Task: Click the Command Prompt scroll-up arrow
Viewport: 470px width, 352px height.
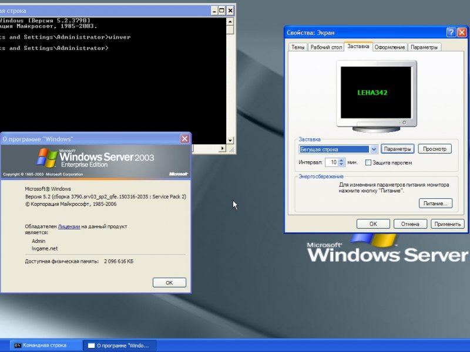Action: 230,22
